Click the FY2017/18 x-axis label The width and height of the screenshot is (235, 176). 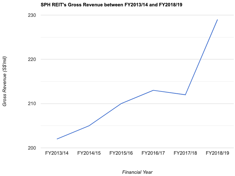[185, 153]
